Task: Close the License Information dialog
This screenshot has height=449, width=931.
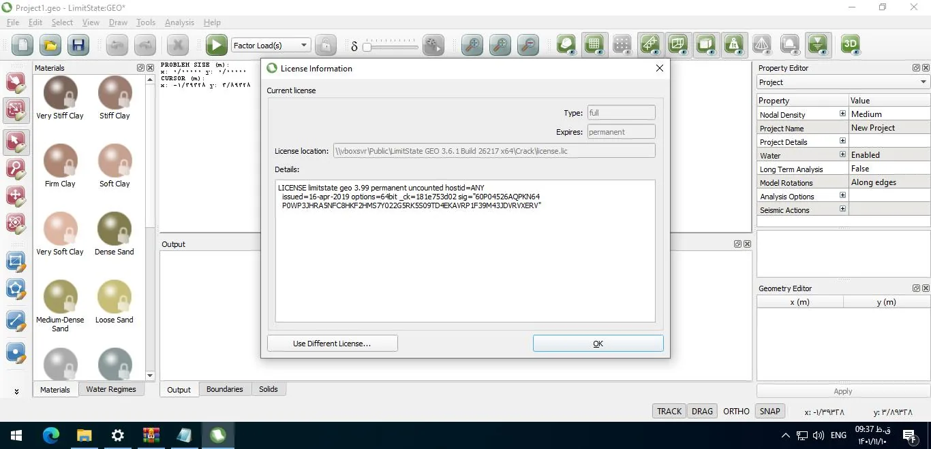Action: pyautogui.click(x=659, y=68)
